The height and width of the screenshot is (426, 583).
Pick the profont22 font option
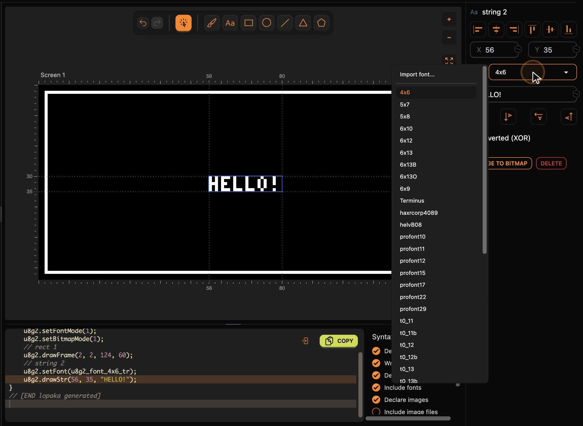point(436,297)
